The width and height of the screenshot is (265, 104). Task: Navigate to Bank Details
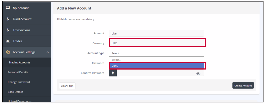click(15, 92)
